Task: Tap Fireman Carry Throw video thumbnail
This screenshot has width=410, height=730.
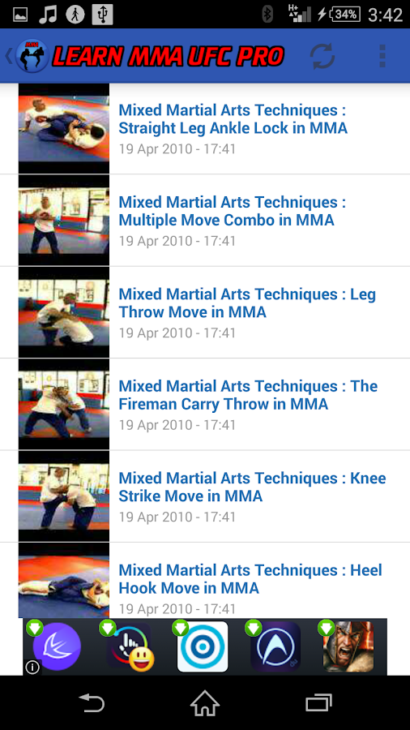Action: click(64, 404)
